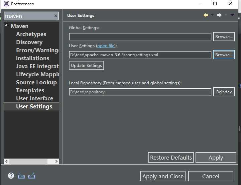This screenshot has height=185, width=241.
Task: Click the tree horizontal scrollbar thumb
Action: 28,161
